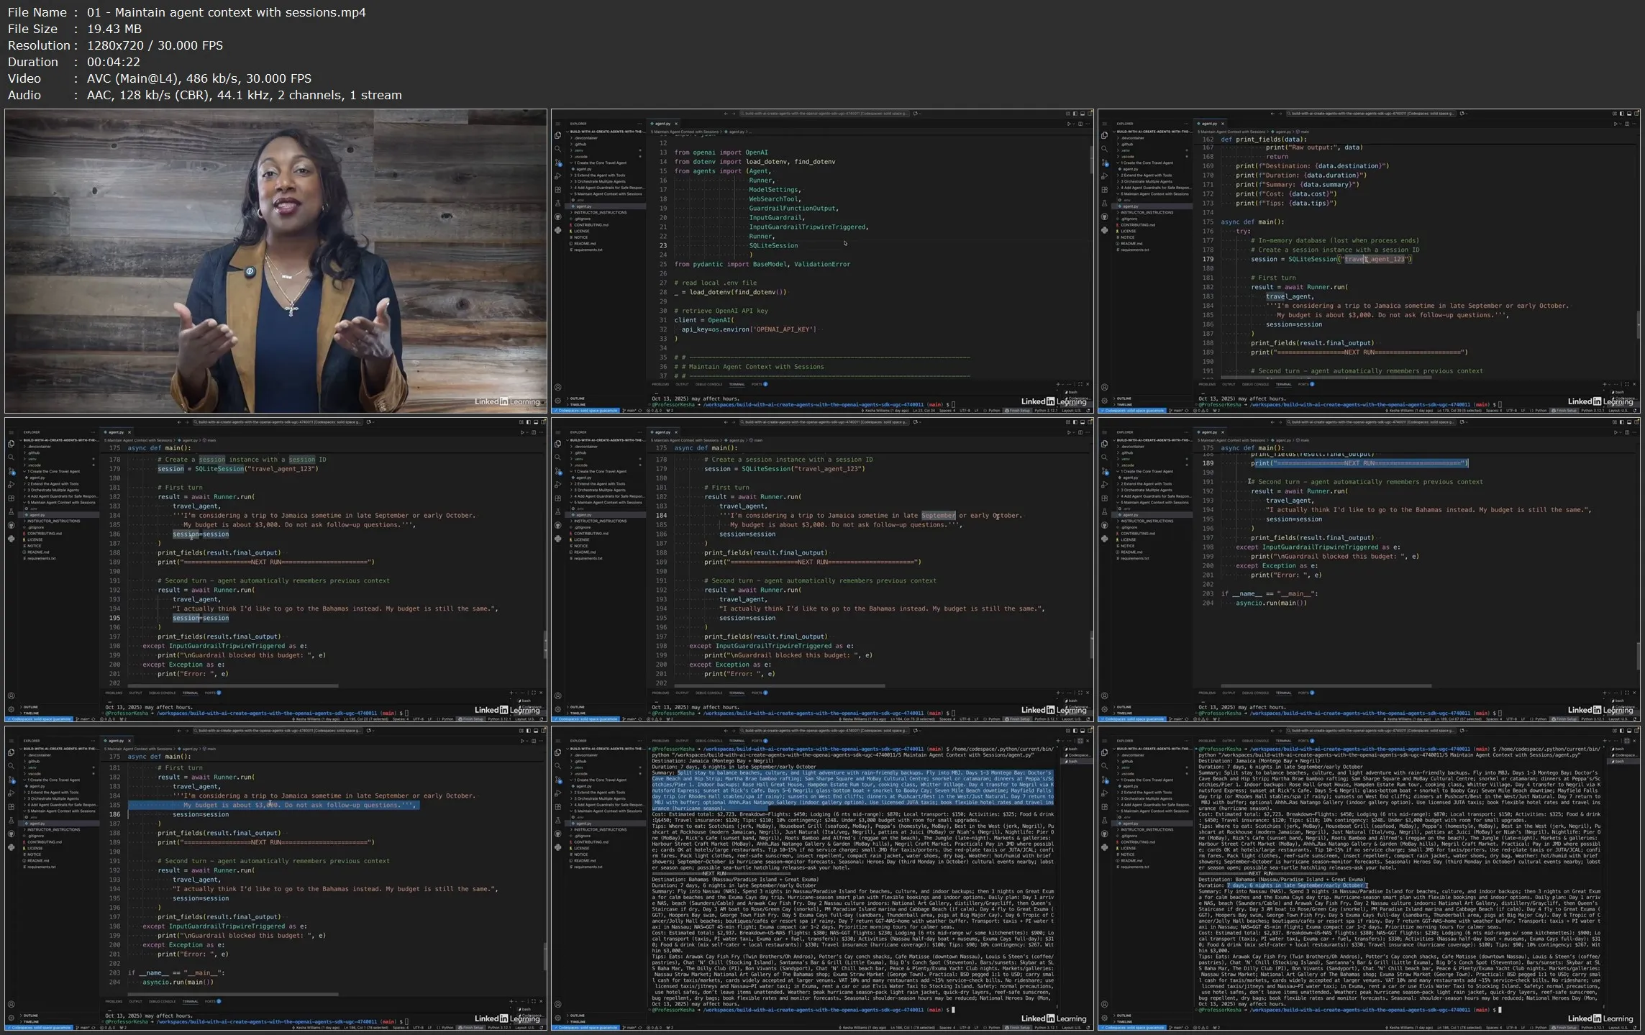
Task: Click GitHub icon in highlighted NEXT RUN frame
Action: (x=1104, y=525)
